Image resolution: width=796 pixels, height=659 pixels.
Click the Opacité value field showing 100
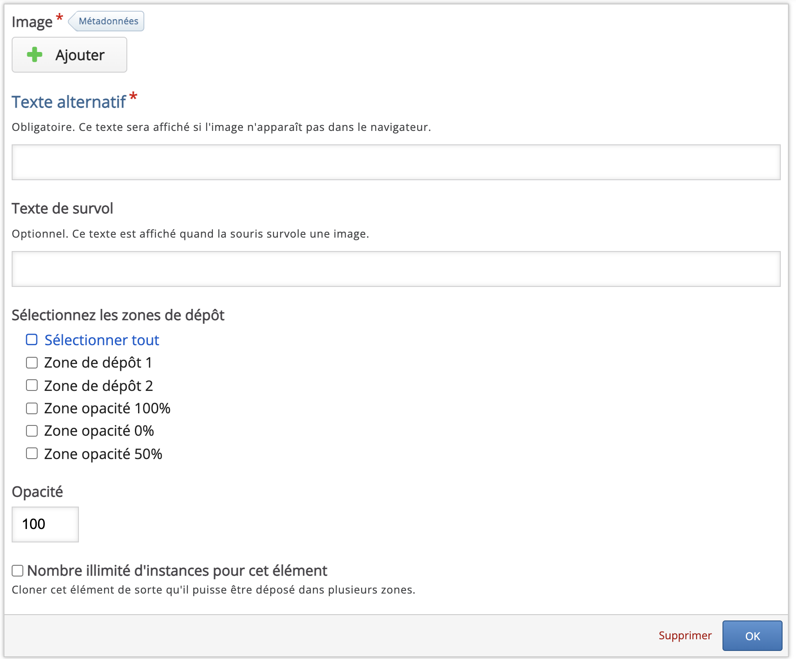(x=45, y=524)
